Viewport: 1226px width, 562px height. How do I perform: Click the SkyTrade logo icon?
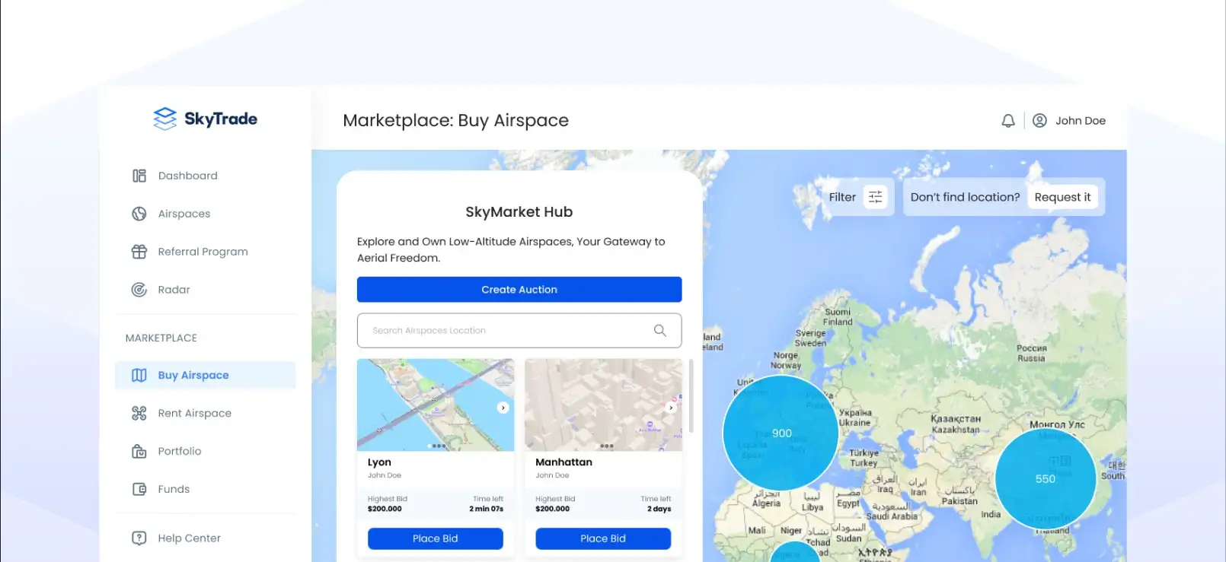point(164,119)
